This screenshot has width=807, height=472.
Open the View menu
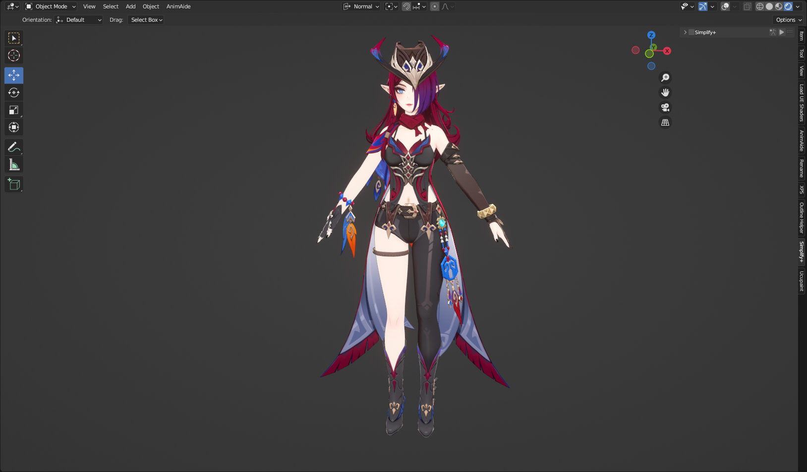tap(89, 6)
